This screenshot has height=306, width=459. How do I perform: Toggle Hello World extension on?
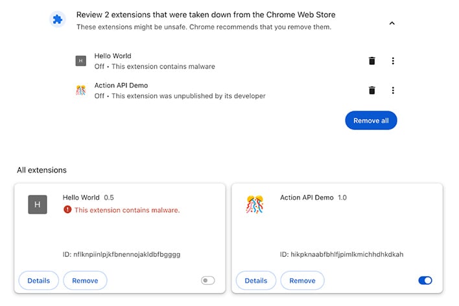tap(208, 281)
